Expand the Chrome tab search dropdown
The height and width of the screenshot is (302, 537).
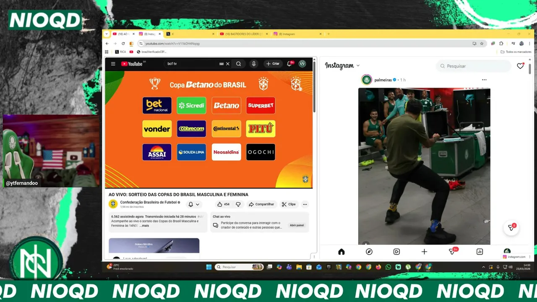pos(107,34)
